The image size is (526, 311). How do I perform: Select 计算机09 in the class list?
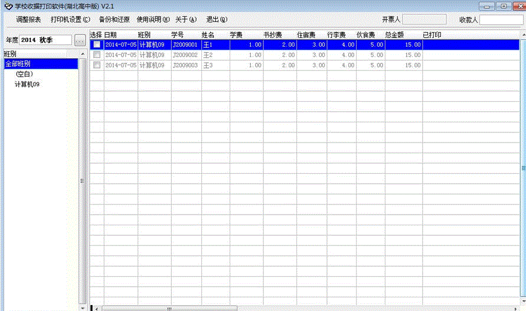tap(27, 84)
